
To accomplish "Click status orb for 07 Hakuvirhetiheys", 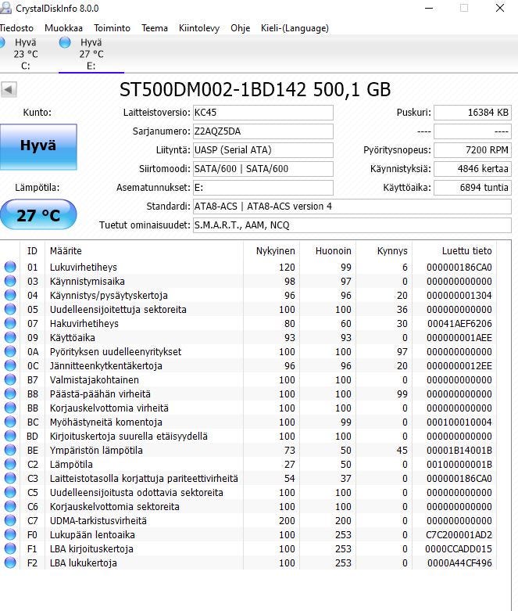I will (10, 323).
